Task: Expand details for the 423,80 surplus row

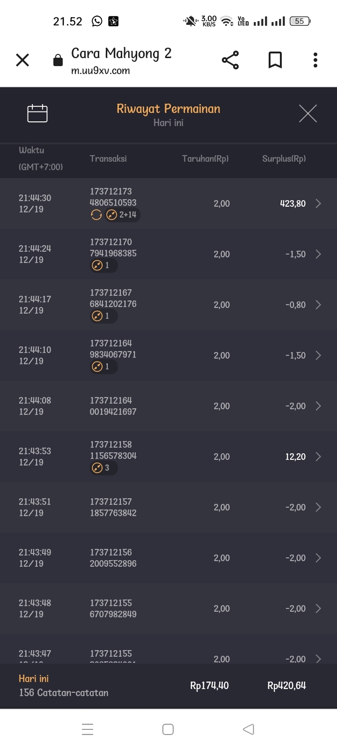Action: pyautogui.click(x=318, y=203)
